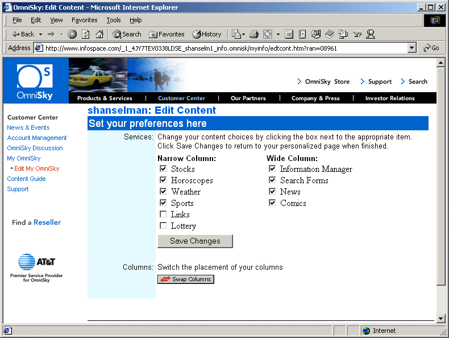Open the Back history dropdown arrow
The width and height of the screenshot is (449, 338).
(x=41, y=34)
